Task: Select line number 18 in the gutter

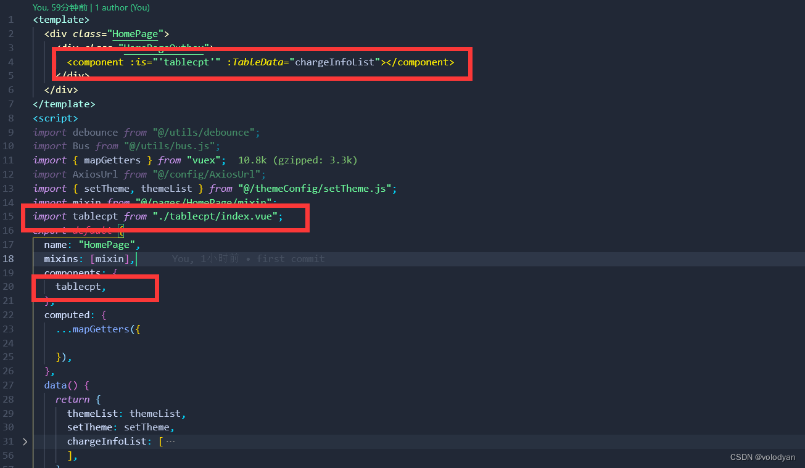Action: point(9,258)
